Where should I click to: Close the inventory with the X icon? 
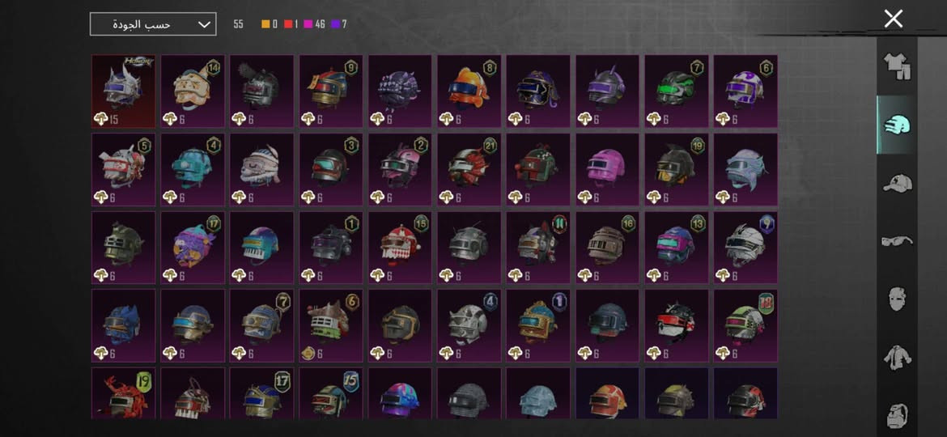pyautogui.click(x=894, y=19)
